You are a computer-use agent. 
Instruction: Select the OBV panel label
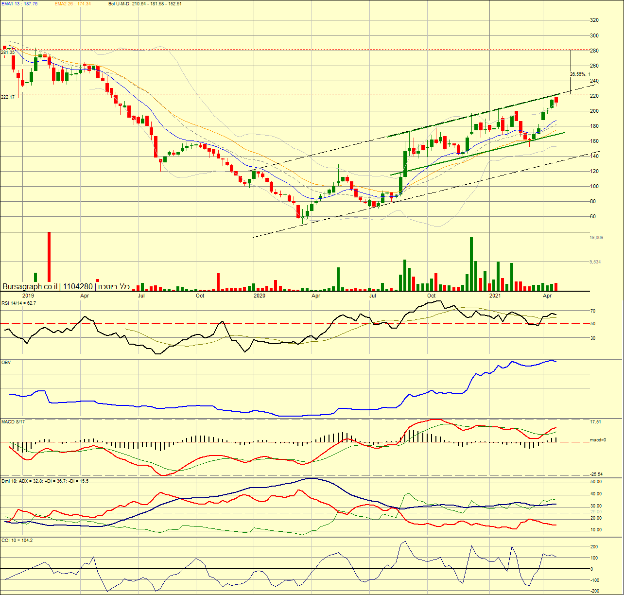6,362
